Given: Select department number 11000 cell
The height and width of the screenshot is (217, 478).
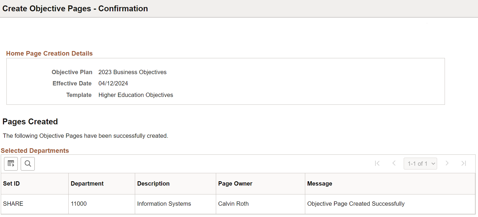Looking at the screenshot, I should point(79,204).
